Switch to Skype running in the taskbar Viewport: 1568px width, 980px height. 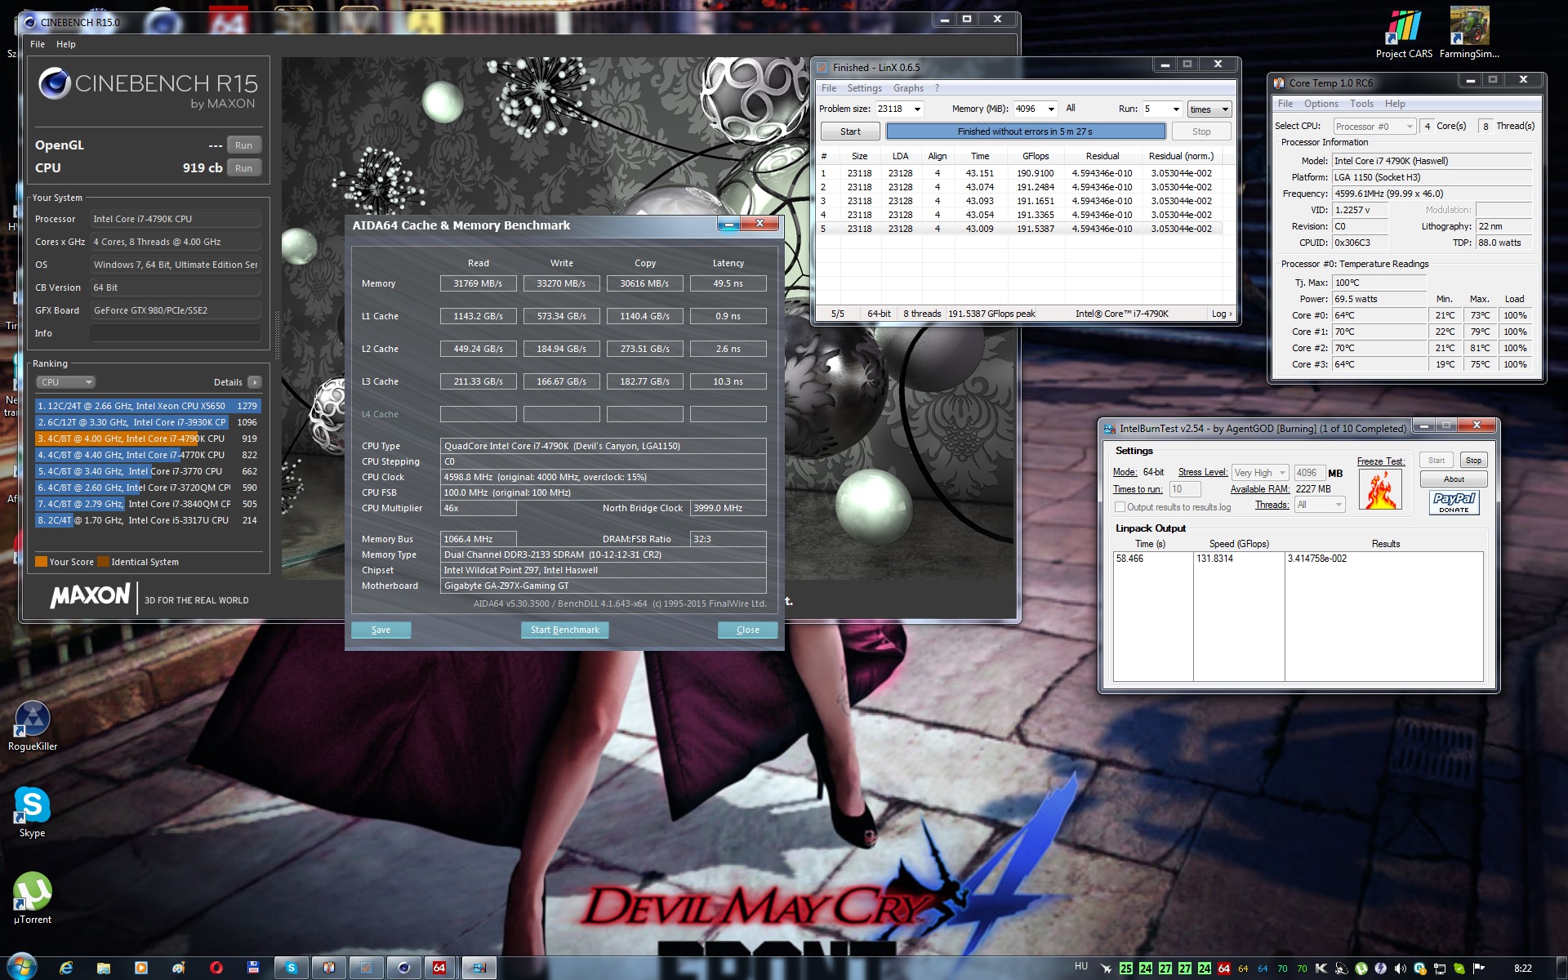(292, 968)
